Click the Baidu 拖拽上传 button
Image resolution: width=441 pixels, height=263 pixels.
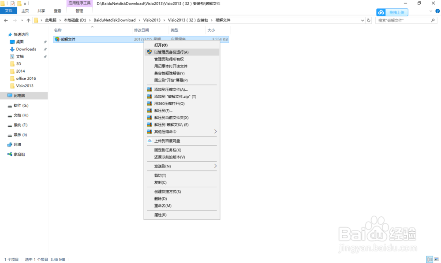(392, 12)
